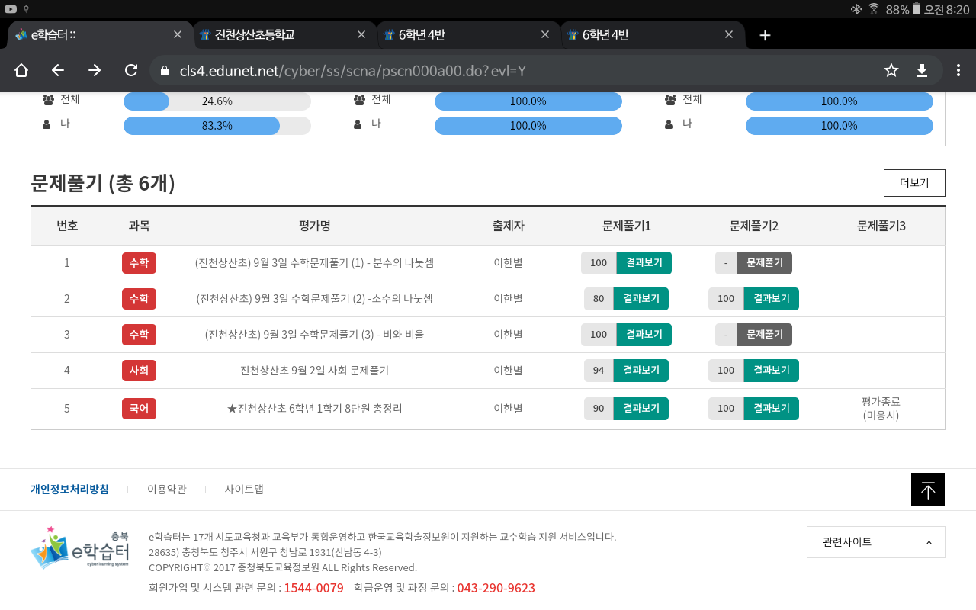976x610 pixels.
Task: Click the 문제풀기 (총 6개) heading
Action: coord(103,183)
